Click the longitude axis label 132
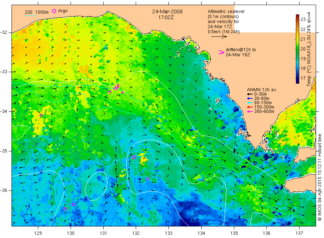 [136, 233]
